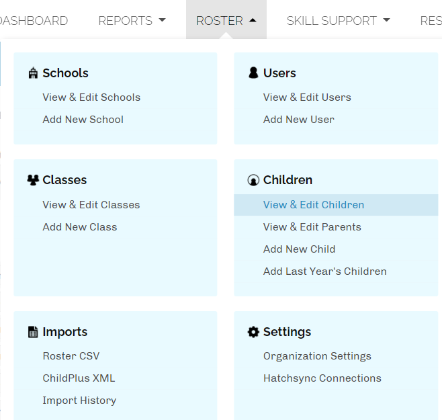Click the Imports file icon
442x420 pixels.
[x=33, y=332]
